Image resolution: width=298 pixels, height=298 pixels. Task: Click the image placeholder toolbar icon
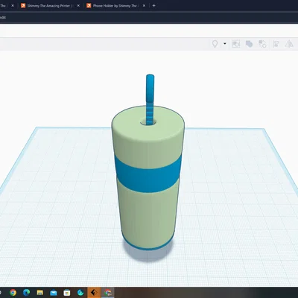235,44
